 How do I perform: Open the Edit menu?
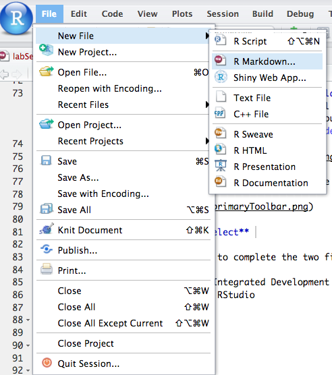coord(79,14)
